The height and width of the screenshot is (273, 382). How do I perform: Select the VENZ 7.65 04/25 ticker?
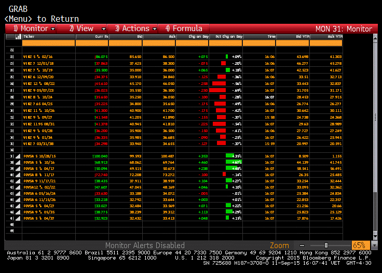(38, 104)
